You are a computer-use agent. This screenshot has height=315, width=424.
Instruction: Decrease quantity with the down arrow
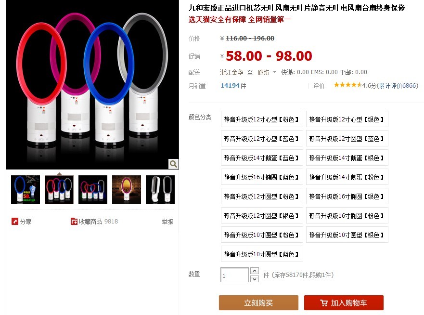click(255, 279)
